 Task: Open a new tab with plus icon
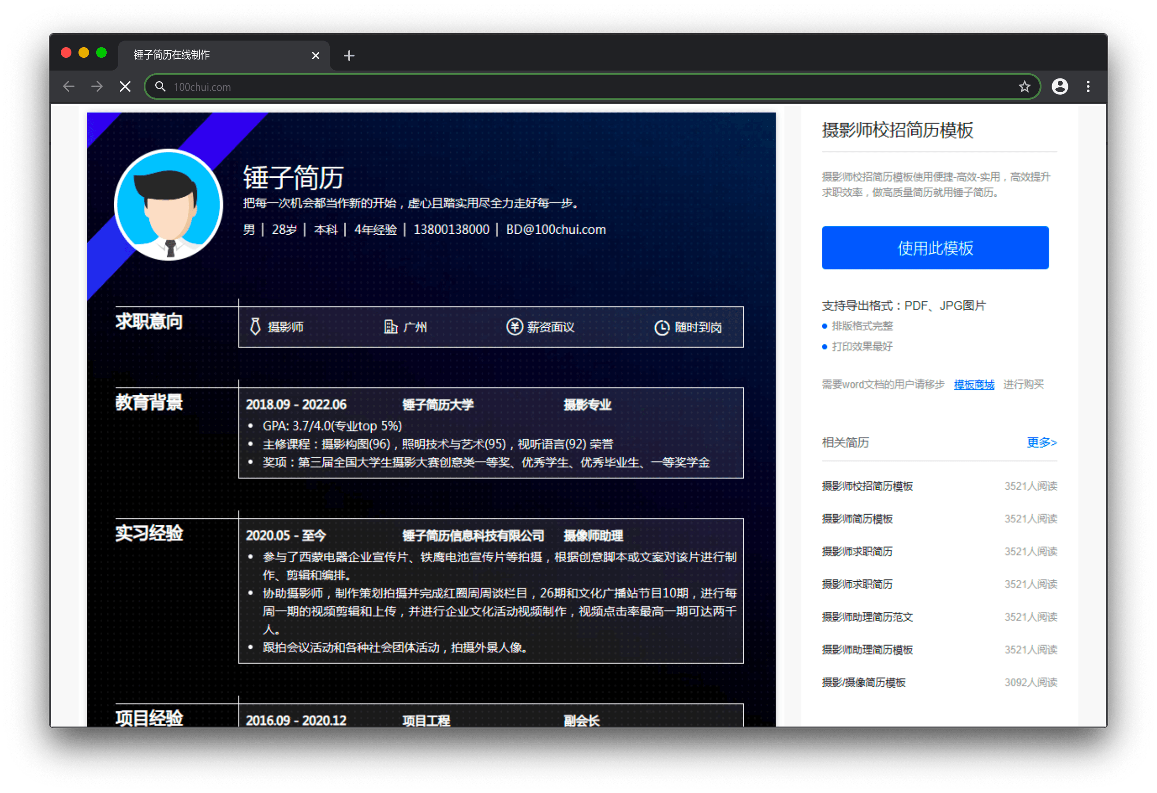point(349,55)
